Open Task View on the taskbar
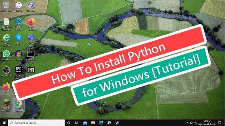The width and height of the screenshot is (225, 126). coord(77,123)
